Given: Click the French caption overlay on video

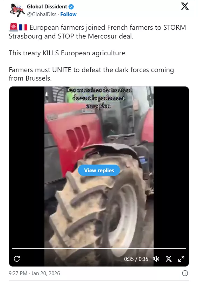Looking at the screenshot, I should pos(99,98).
